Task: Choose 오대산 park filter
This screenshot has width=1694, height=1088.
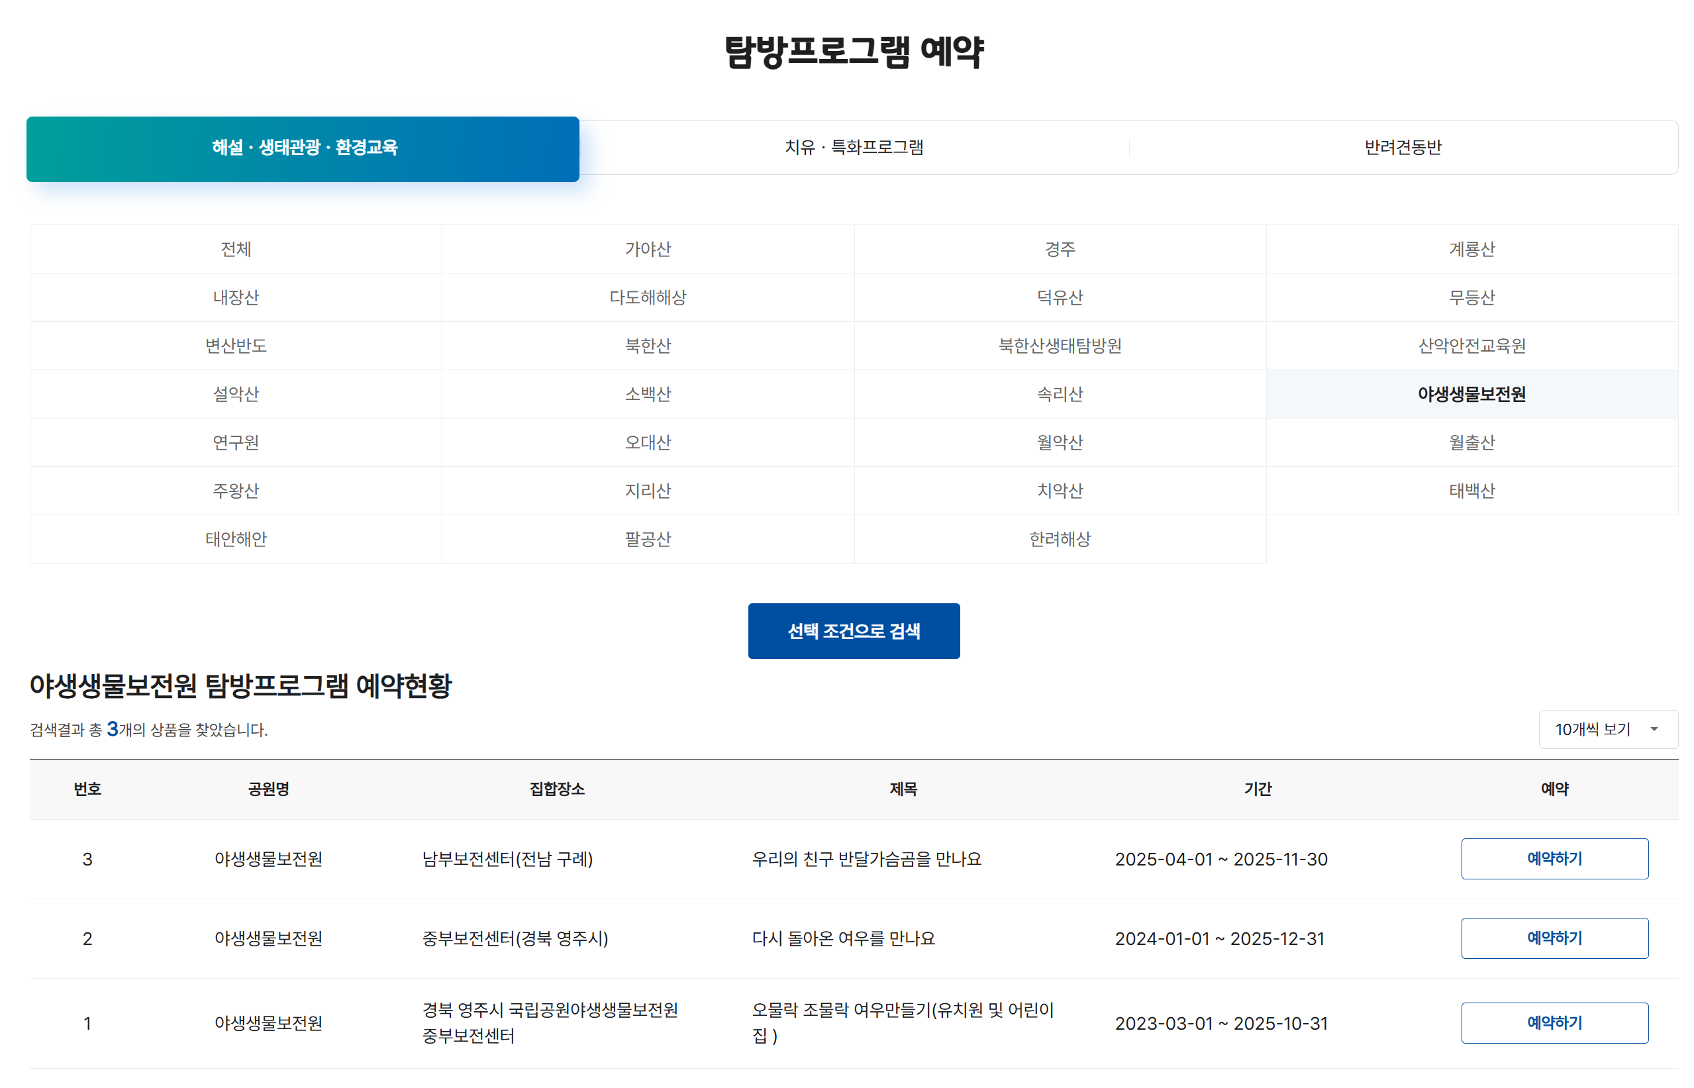Action: [648, 442]
